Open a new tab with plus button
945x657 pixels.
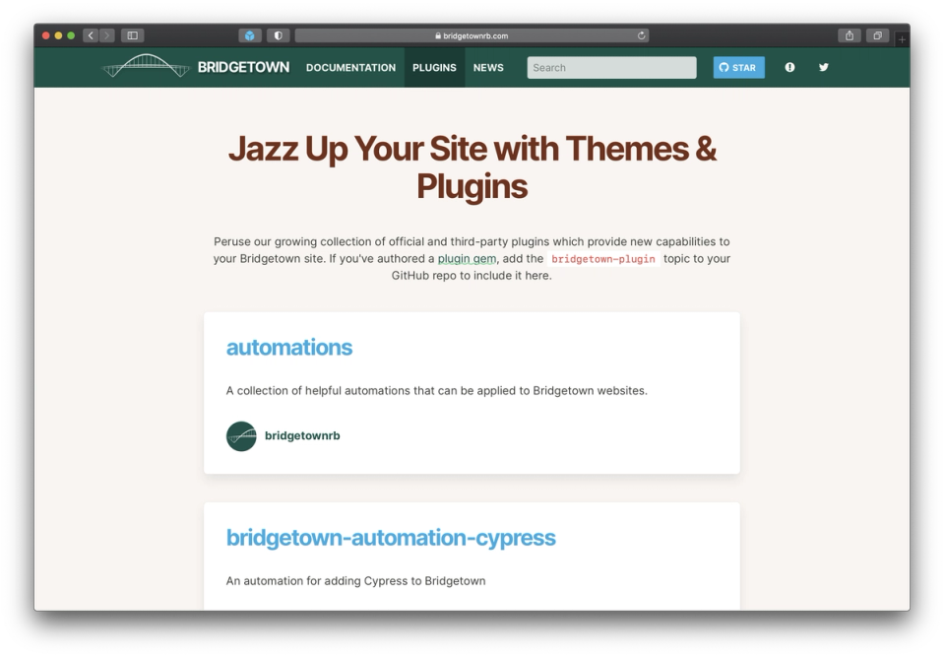pos(902,39)
